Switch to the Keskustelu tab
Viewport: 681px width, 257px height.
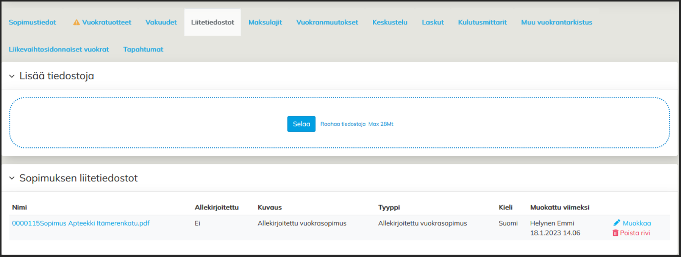click(390, 22)
